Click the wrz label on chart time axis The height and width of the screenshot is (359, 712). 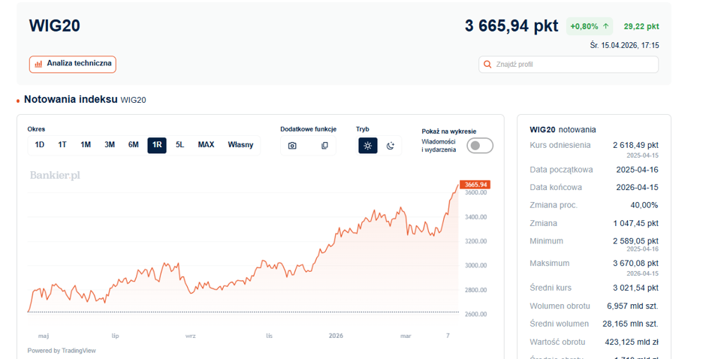click(190, 336)
